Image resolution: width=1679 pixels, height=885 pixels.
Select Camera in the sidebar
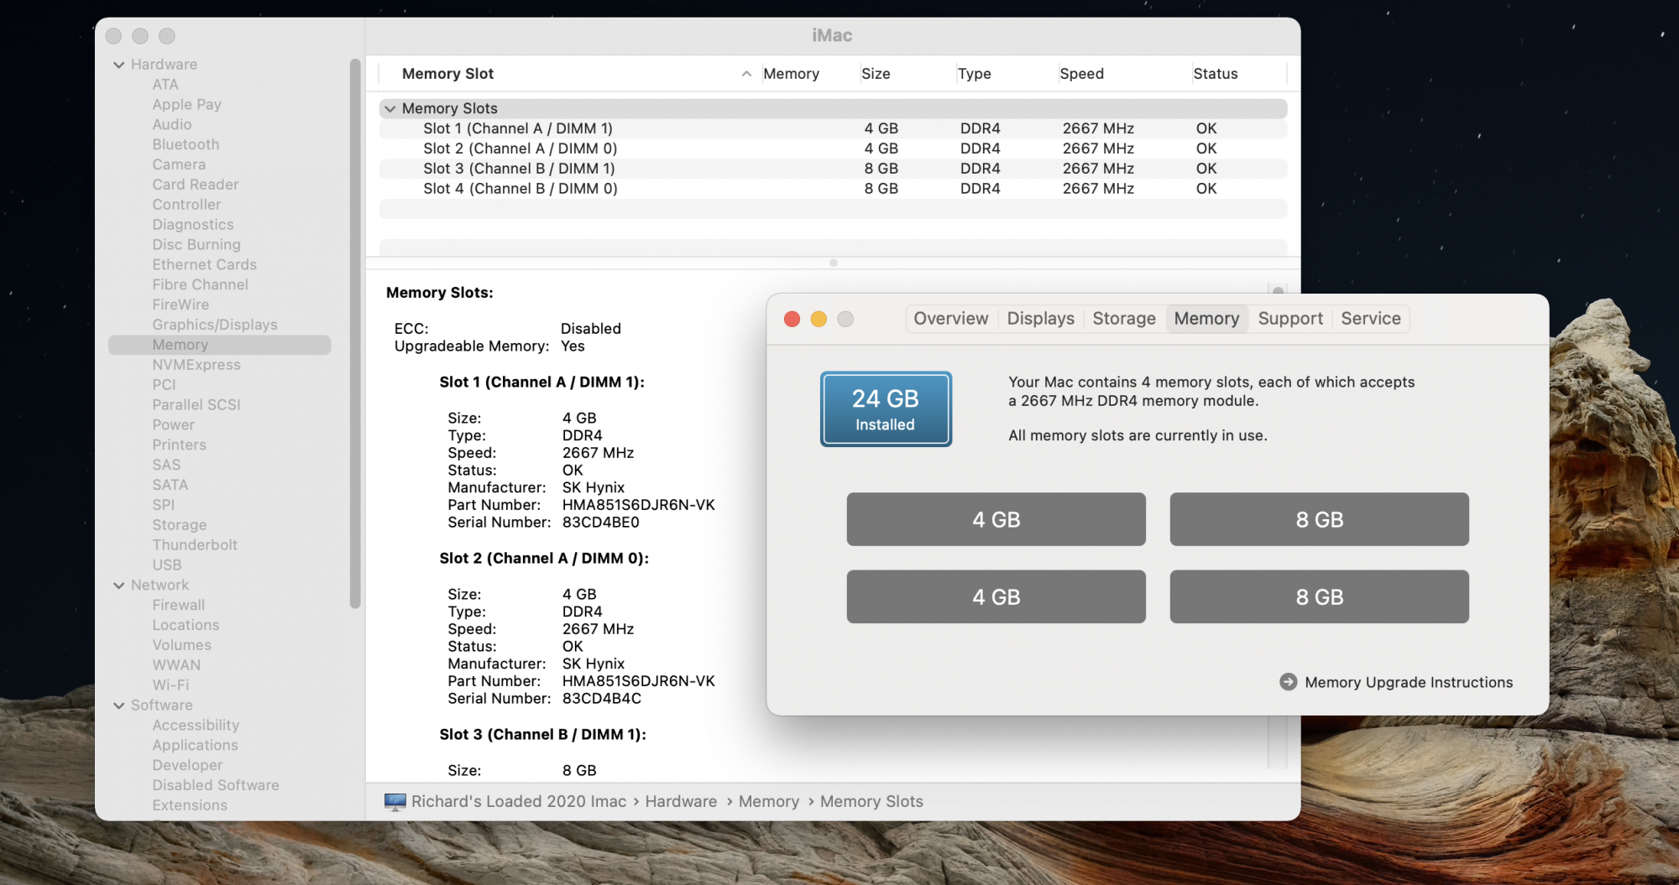pos(179,165)
